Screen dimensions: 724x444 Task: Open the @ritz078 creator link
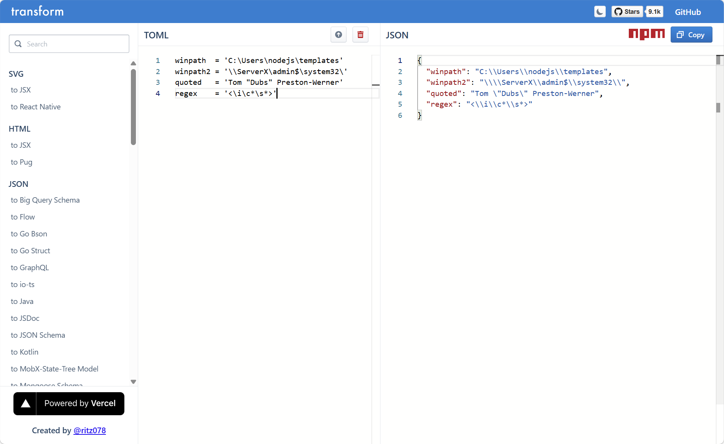pyautogui.click(x=89, y=431)
